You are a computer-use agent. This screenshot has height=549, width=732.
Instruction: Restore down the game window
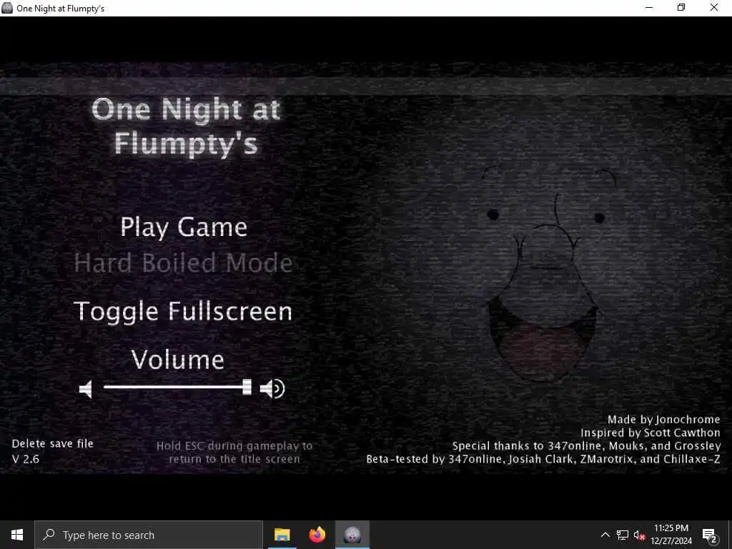(x=681, y=8)
